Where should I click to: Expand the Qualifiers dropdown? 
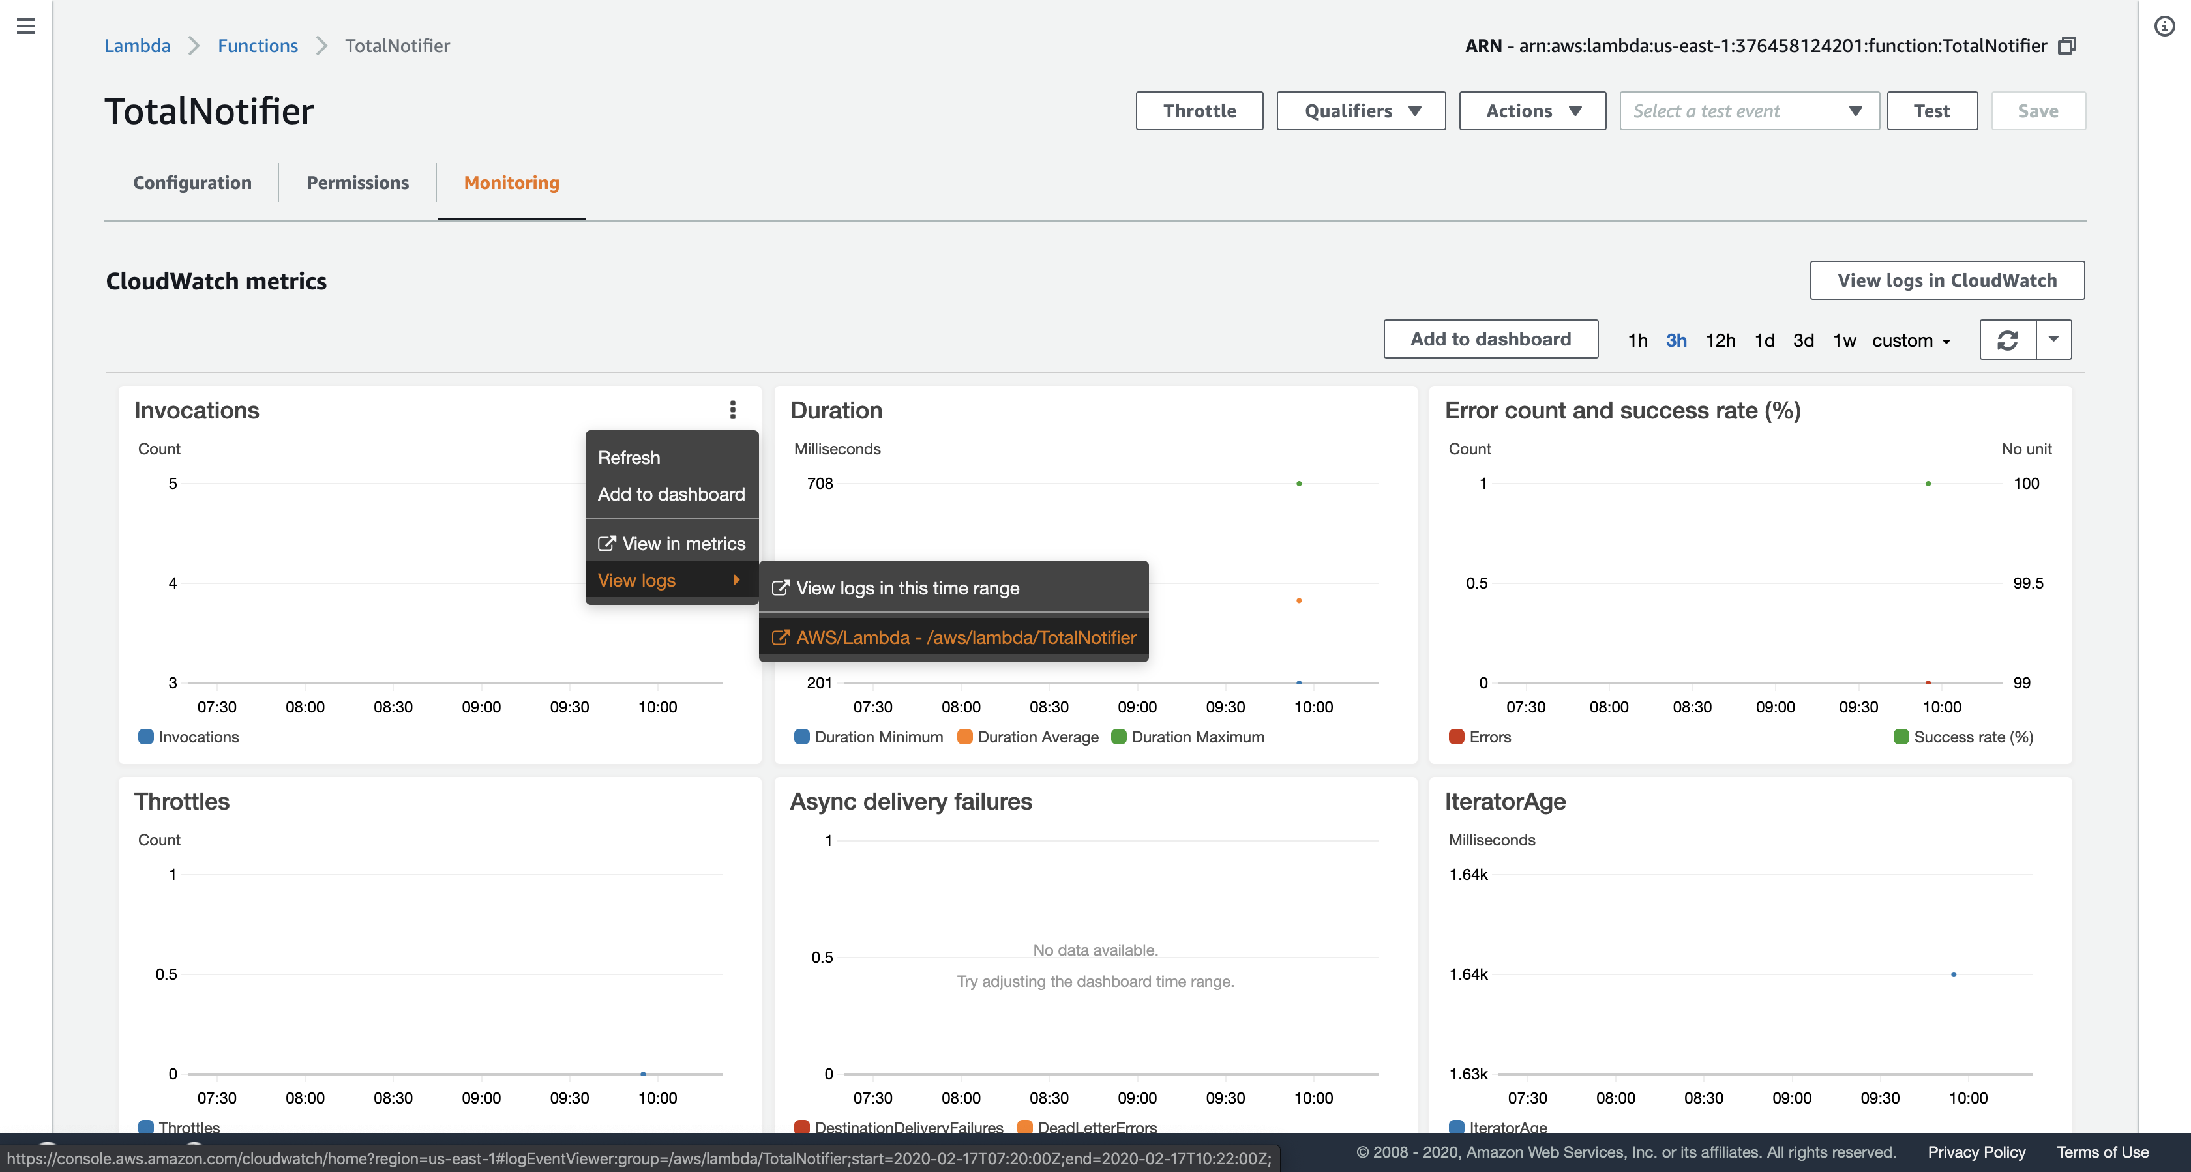click(x=1360, y=111)
